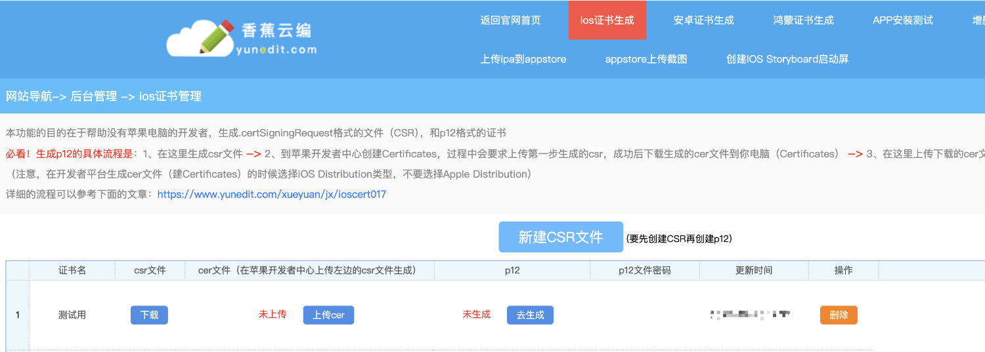Select row number 1 cell
Screen dimensions: 985x352
coord(18,315)
